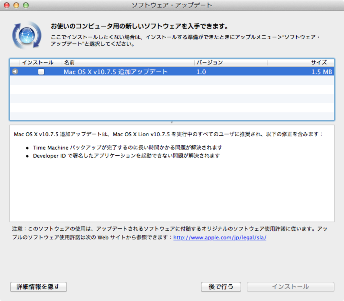
Task: Click the headline お使いのコンピュータ用の新しいソフトウェア
Action: [139, 26]
